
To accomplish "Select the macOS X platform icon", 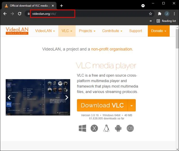I will click(94, 128).
